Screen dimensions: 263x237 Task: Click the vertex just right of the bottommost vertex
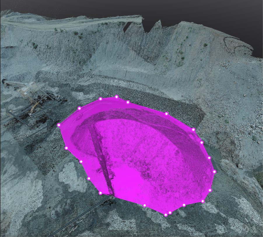(170, 213)
